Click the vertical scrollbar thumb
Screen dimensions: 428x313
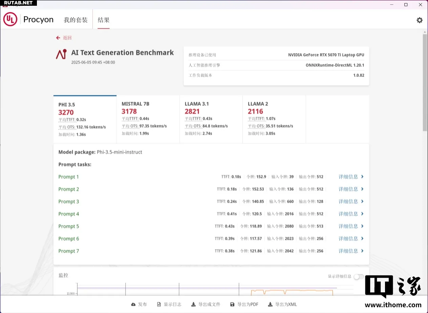pyautogui.click(x=425, y=82)
